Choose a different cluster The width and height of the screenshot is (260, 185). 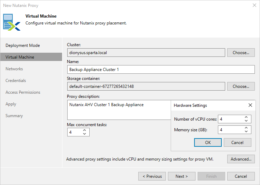(x=241, y=53)
